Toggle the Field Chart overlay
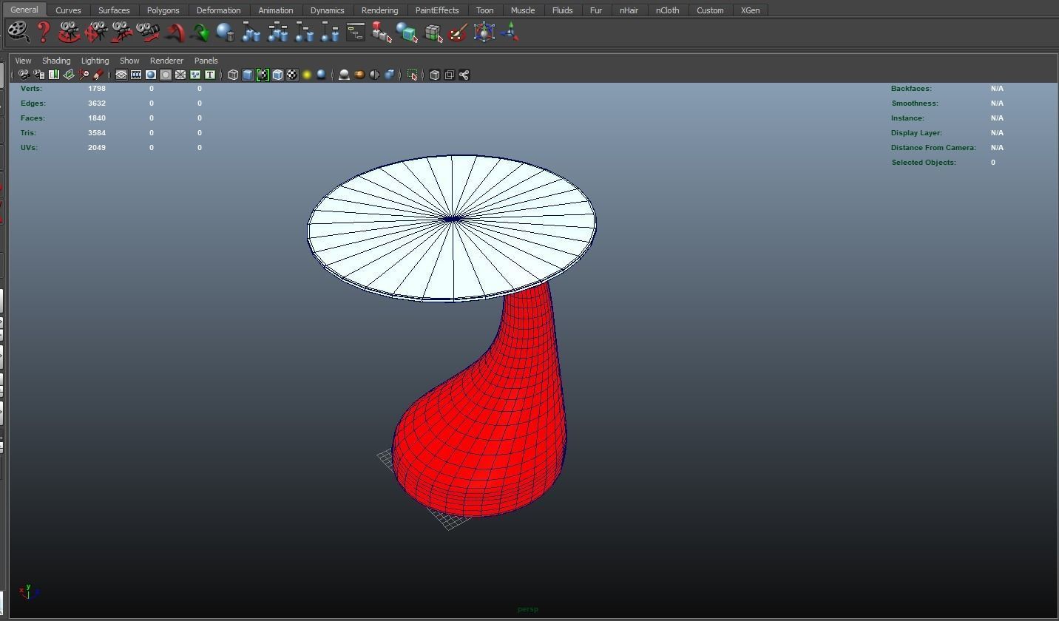Viewport: 1059px width, 621px height. pyautogui.click(x=180, y=75)
